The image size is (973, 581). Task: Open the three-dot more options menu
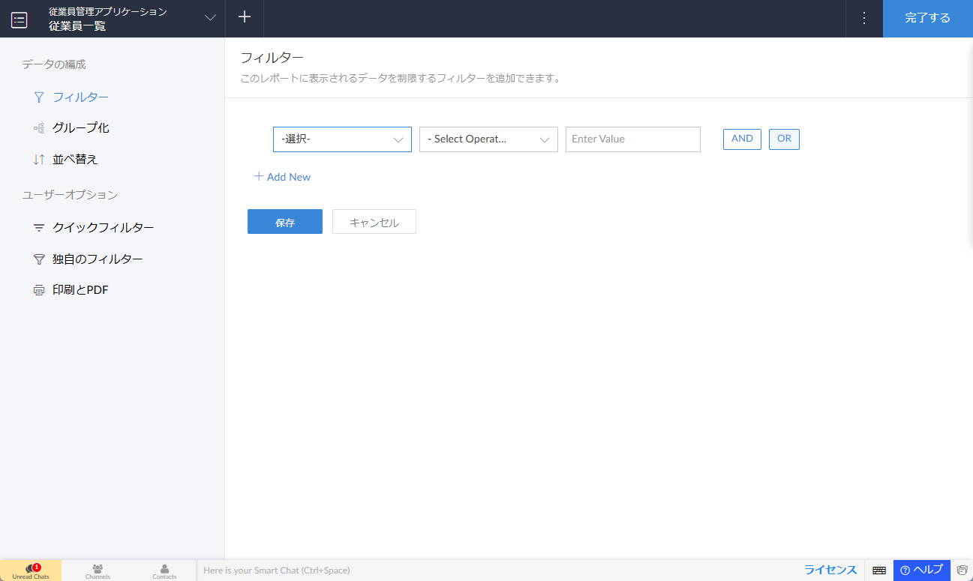coord(864,18)
